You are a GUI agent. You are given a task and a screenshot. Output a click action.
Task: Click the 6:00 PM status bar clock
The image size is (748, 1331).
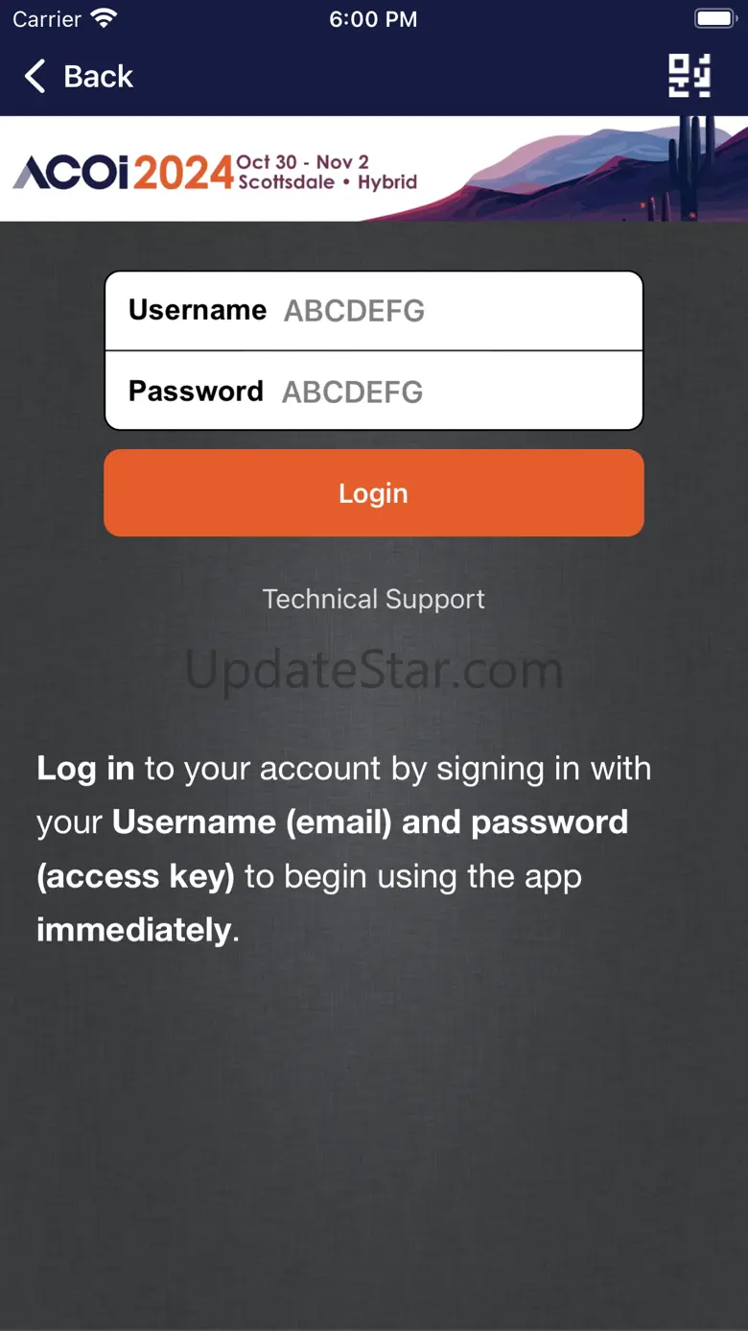(x=373, y=19)
